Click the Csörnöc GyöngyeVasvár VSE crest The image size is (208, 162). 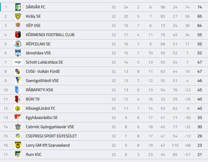(18, 127)
